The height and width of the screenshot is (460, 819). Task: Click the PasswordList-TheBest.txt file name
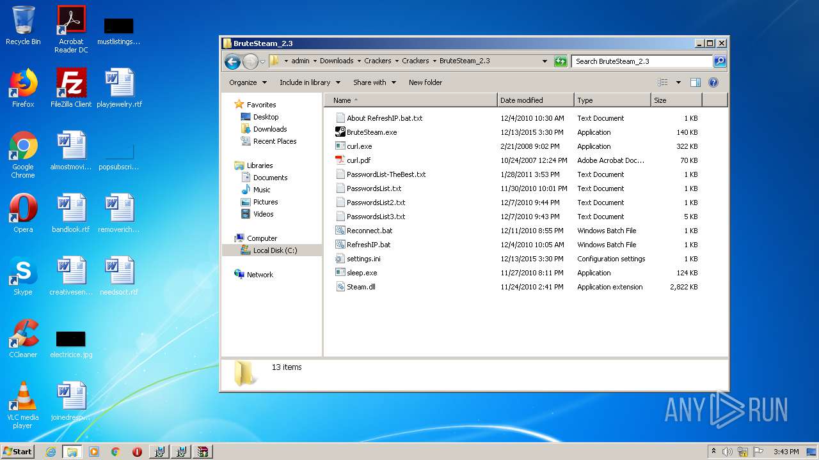point(386,174)
